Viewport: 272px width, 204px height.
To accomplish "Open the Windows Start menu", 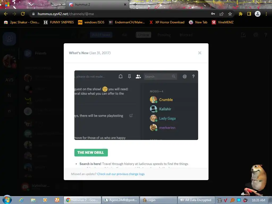I will click(x=7, y=200).
